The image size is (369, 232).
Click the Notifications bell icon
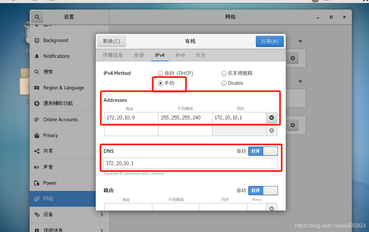(37, 56)
